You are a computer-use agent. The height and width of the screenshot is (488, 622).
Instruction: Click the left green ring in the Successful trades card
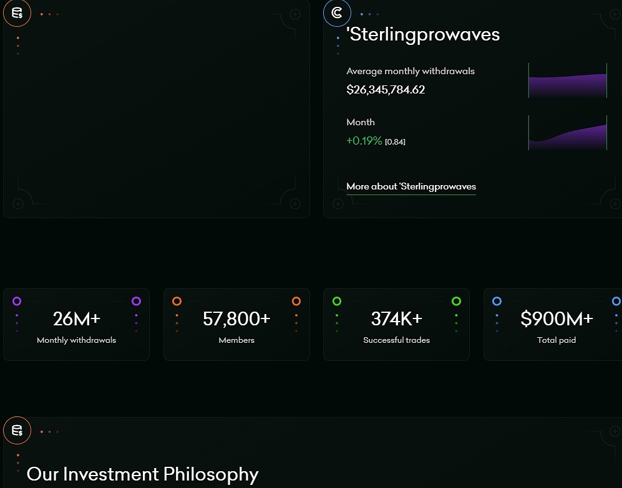pos(337,302)
